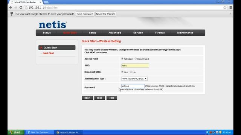Viewport: 241px width, 135px height.
Task: Bookmark this page with the star icon
Action: click(225, 7)
